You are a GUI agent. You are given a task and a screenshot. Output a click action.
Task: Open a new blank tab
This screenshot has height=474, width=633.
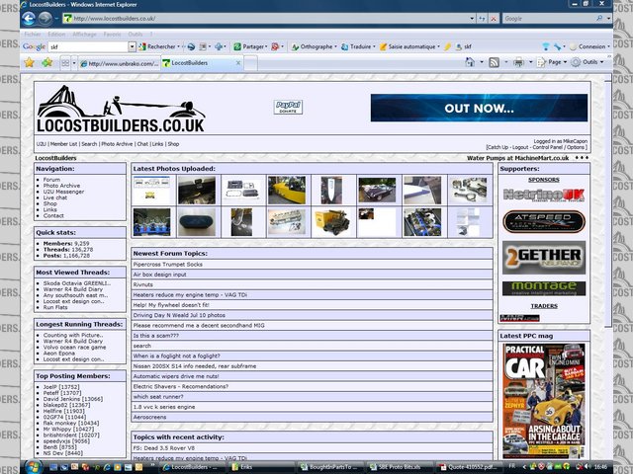point(250,63)
